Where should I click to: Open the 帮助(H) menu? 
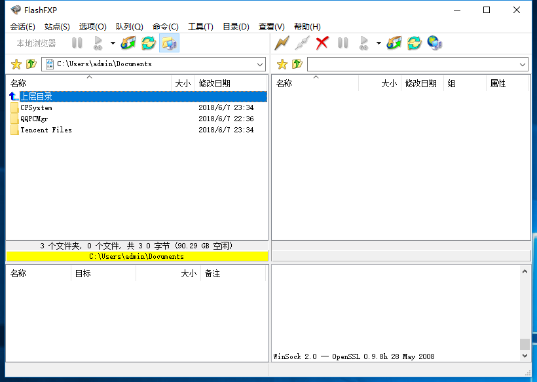[x=307, y=27]
